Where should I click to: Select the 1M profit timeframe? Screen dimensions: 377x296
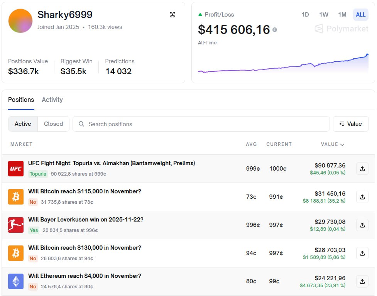(x=342, y=15)
